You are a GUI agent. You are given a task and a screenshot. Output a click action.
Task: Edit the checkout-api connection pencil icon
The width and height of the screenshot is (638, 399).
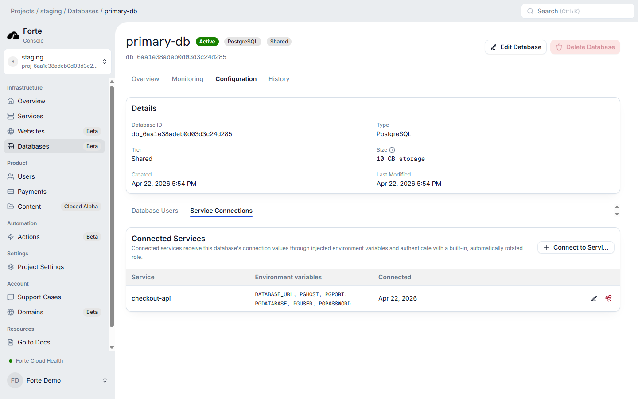[x=594, y=298]
